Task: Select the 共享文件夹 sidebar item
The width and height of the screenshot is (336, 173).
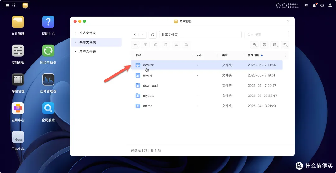Action: click(x=87, y=42)
